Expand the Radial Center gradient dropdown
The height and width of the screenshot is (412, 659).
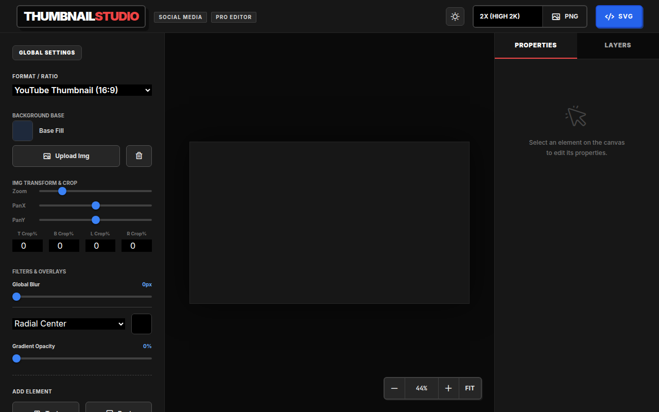(x=68, y=324)
